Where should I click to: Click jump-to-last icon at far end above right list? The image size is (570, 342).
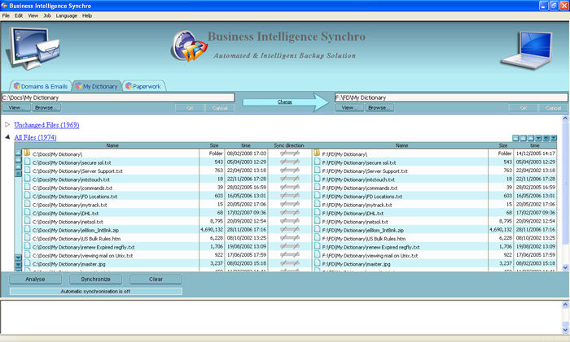[x=554, y=138]
